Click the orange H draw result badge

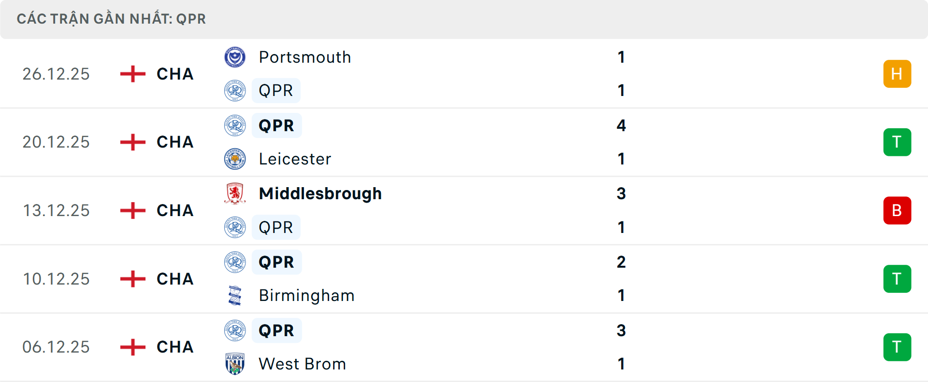point(897,74)
